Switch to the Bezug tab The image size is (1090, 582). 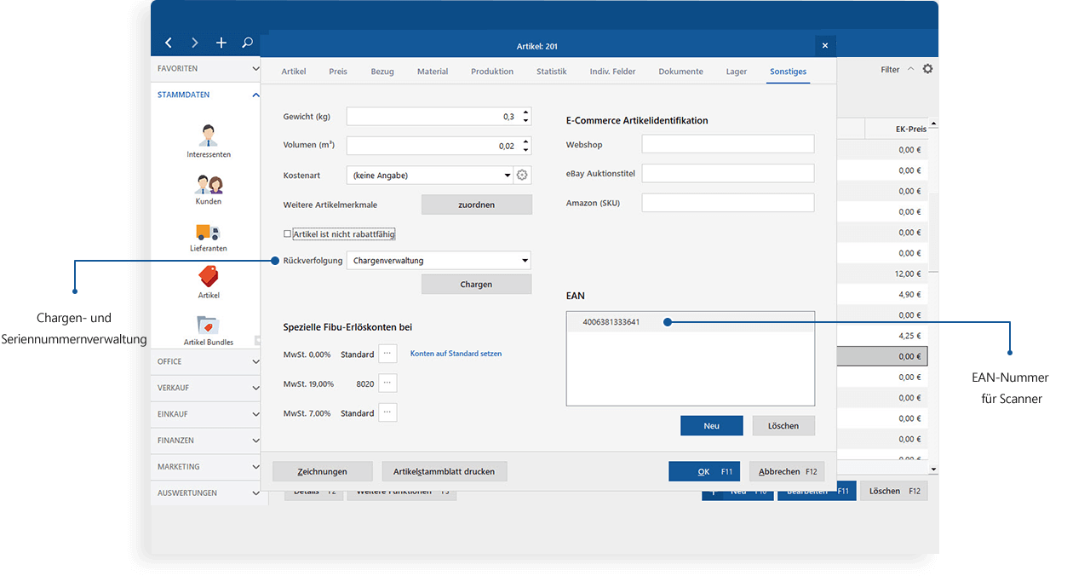click(382, 72)
